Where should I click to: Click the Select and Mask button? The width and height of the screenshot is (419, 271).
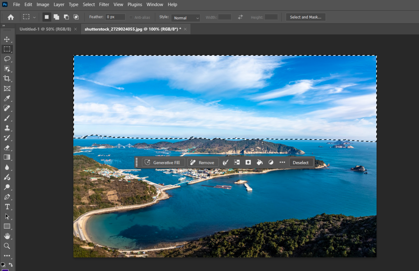tap(306, 17)
